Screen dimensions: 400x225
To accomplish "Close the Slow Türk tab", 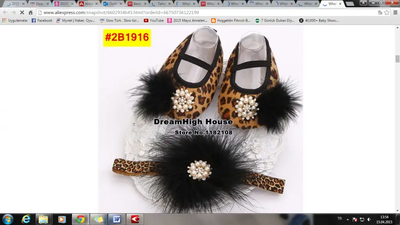I will (47, 4).
